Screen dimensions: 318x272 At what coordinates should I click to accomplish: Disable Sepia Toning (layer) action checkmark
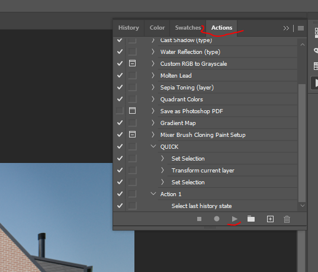tap(120, 87)
